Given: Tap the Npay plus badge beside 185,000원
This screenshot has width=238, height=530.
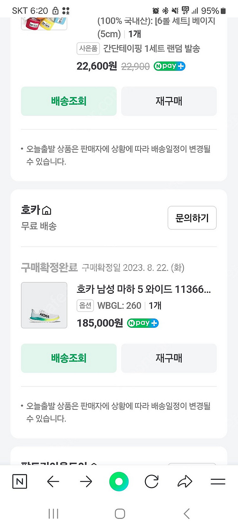Looking at the screenshot, I should pos(143,323).
